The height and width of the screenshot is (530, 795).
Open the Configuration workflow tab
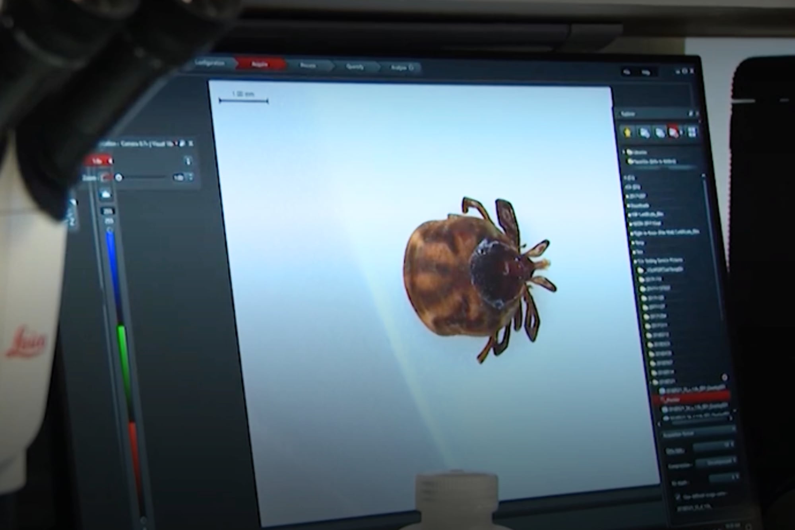coord(209,64)
